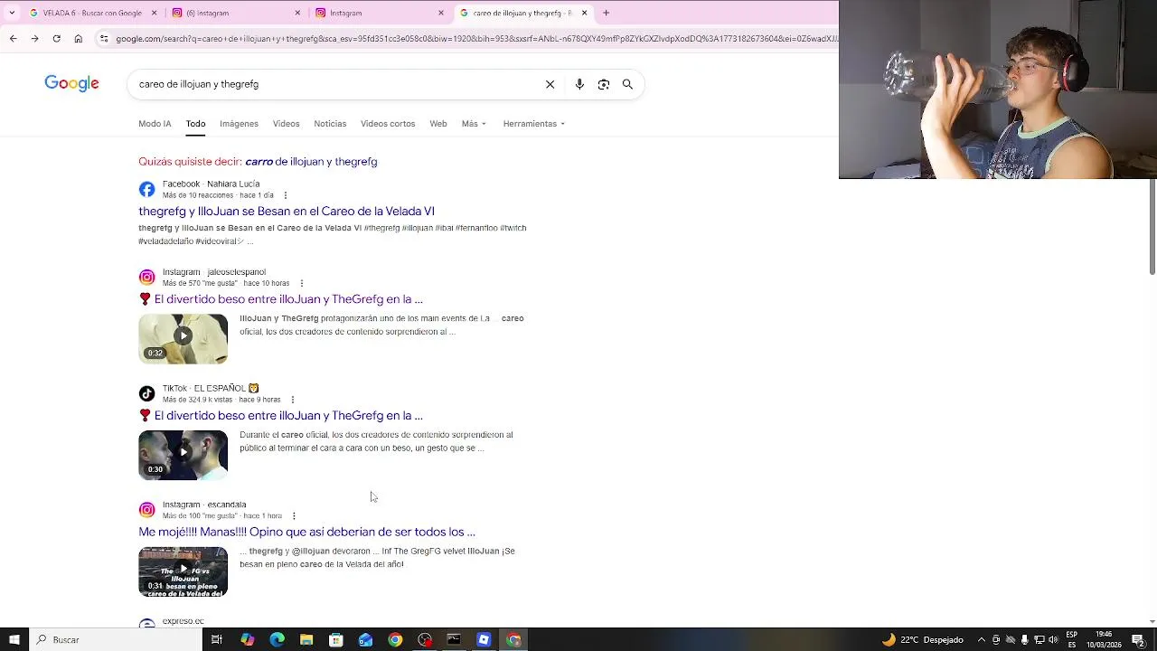The height and width of the screenshot is (651, 1157).
Task: Open the clock showing 19:46
Action: 1104,639
